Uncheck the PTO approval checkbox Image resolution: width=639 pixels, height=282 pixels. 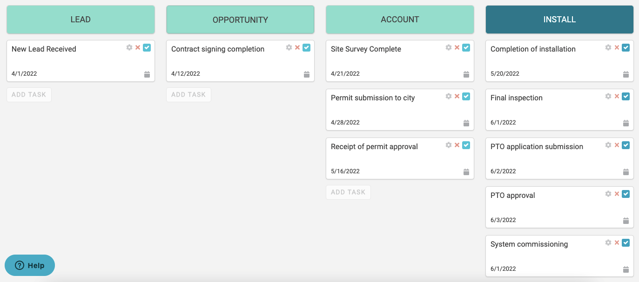pyautogui.click(x=626, y=194)
